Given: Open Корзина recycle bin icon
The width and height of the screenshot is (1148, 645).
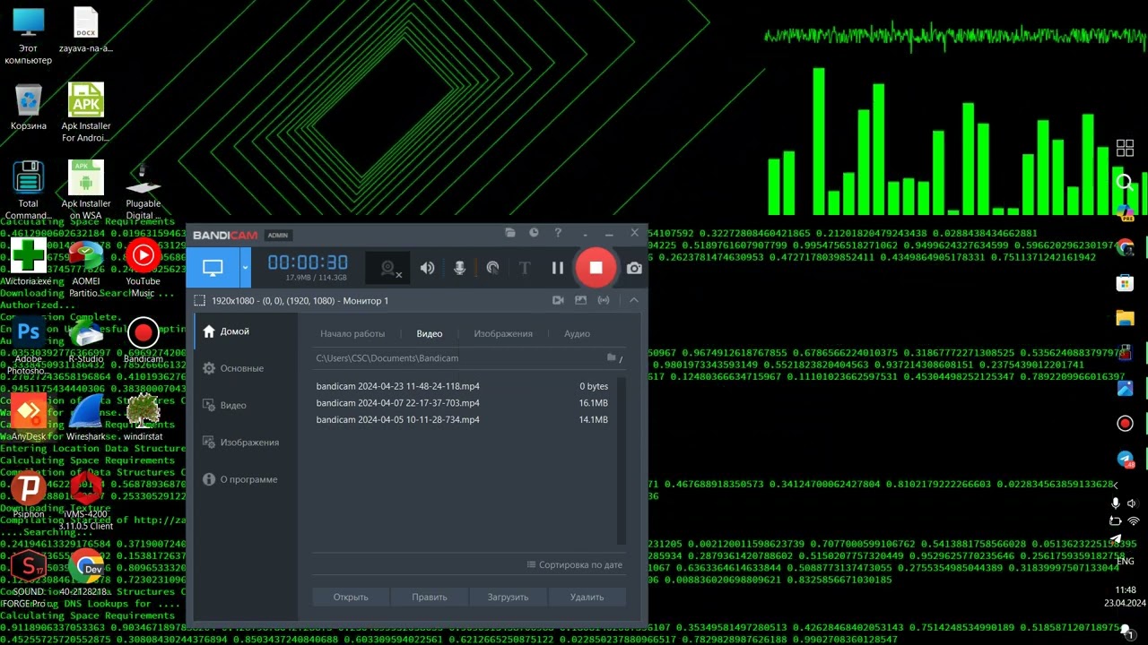Looking at the screenshot, I should pyautogui.click(x=29, y=107).
